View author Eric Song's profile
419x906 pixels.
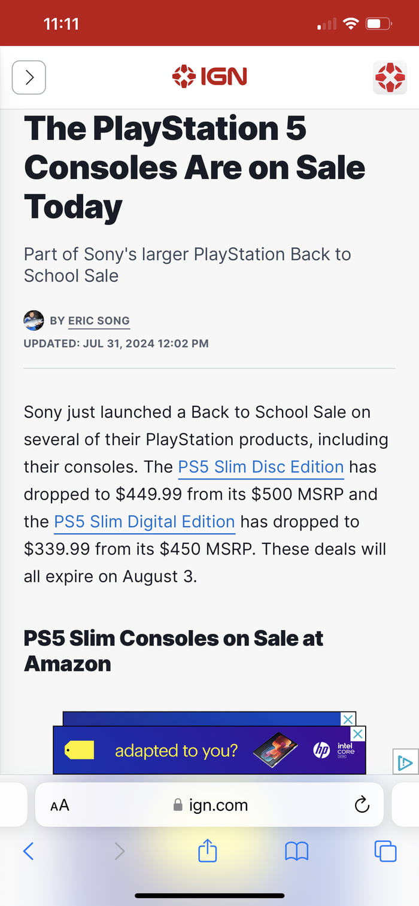(99, 321)
